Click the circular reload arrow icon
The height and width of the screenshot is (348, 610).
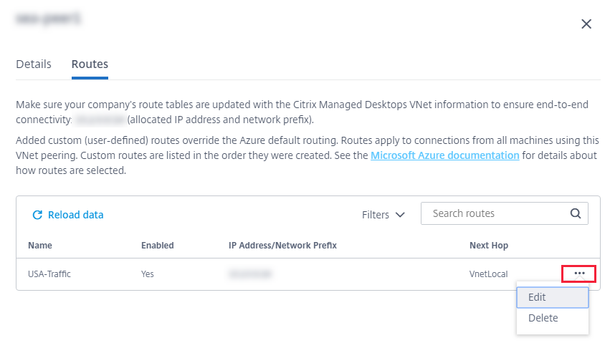tap(37, 215)
